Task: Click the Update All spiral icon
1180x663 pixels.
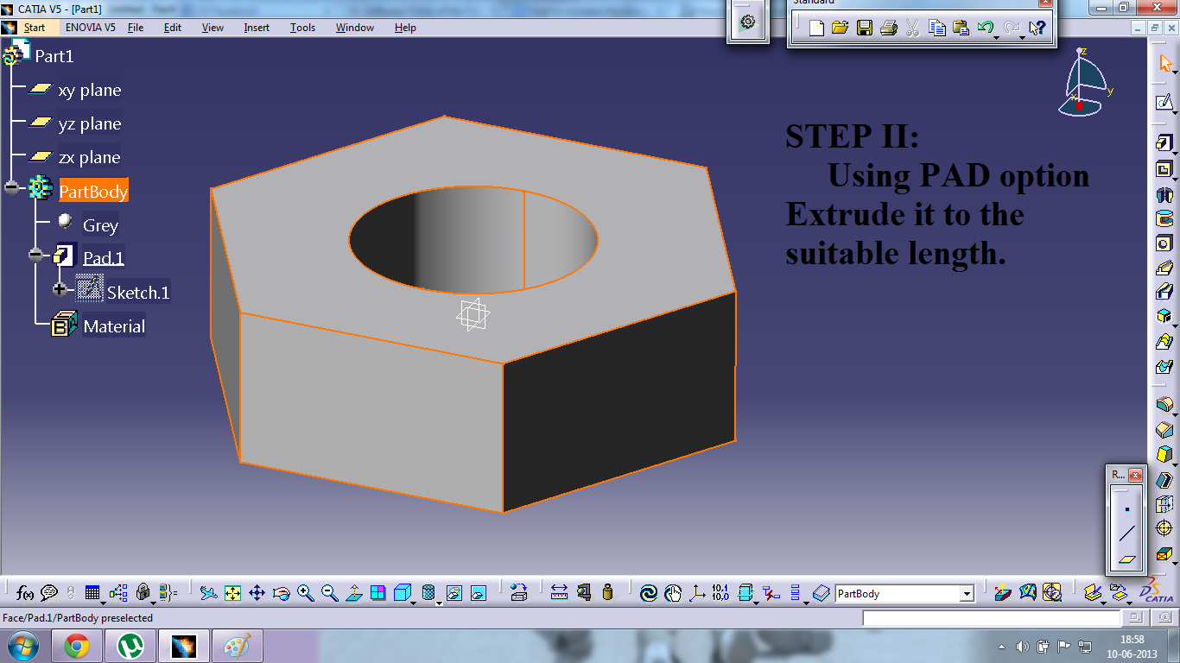Action: click(649, 593)
